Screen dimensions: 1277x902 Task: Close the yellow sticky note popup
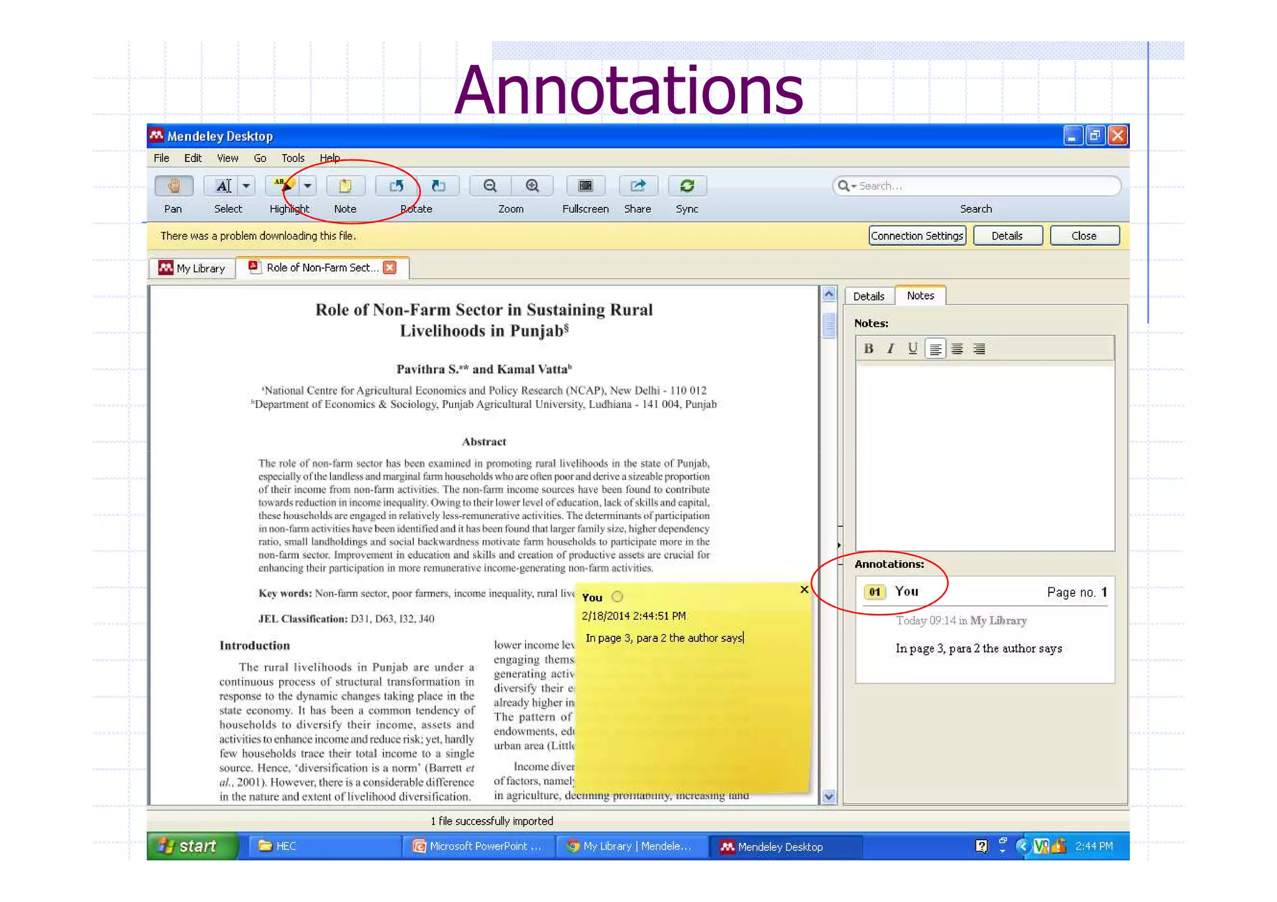(x=804, y=590)
